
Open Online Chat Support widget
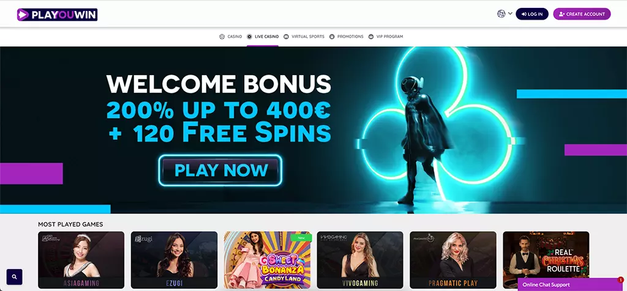tap(570, 285)
